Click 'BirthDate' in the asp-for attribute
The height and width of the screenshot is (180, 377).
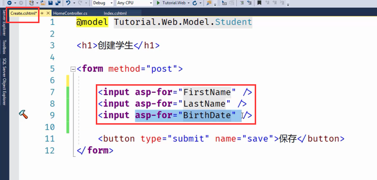207,115
